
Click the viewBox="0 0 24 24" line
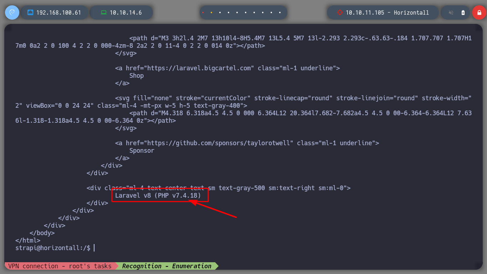click(x=131, y=106)
